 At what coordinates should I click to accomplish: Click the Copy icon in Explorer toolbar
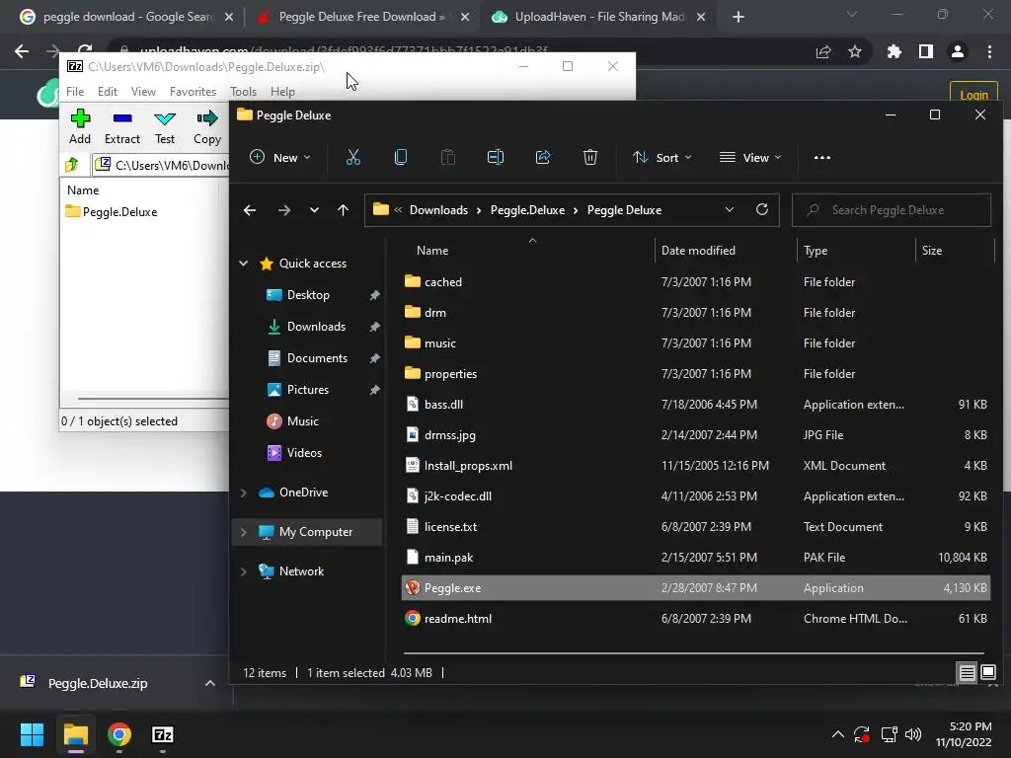pos(401,157)
